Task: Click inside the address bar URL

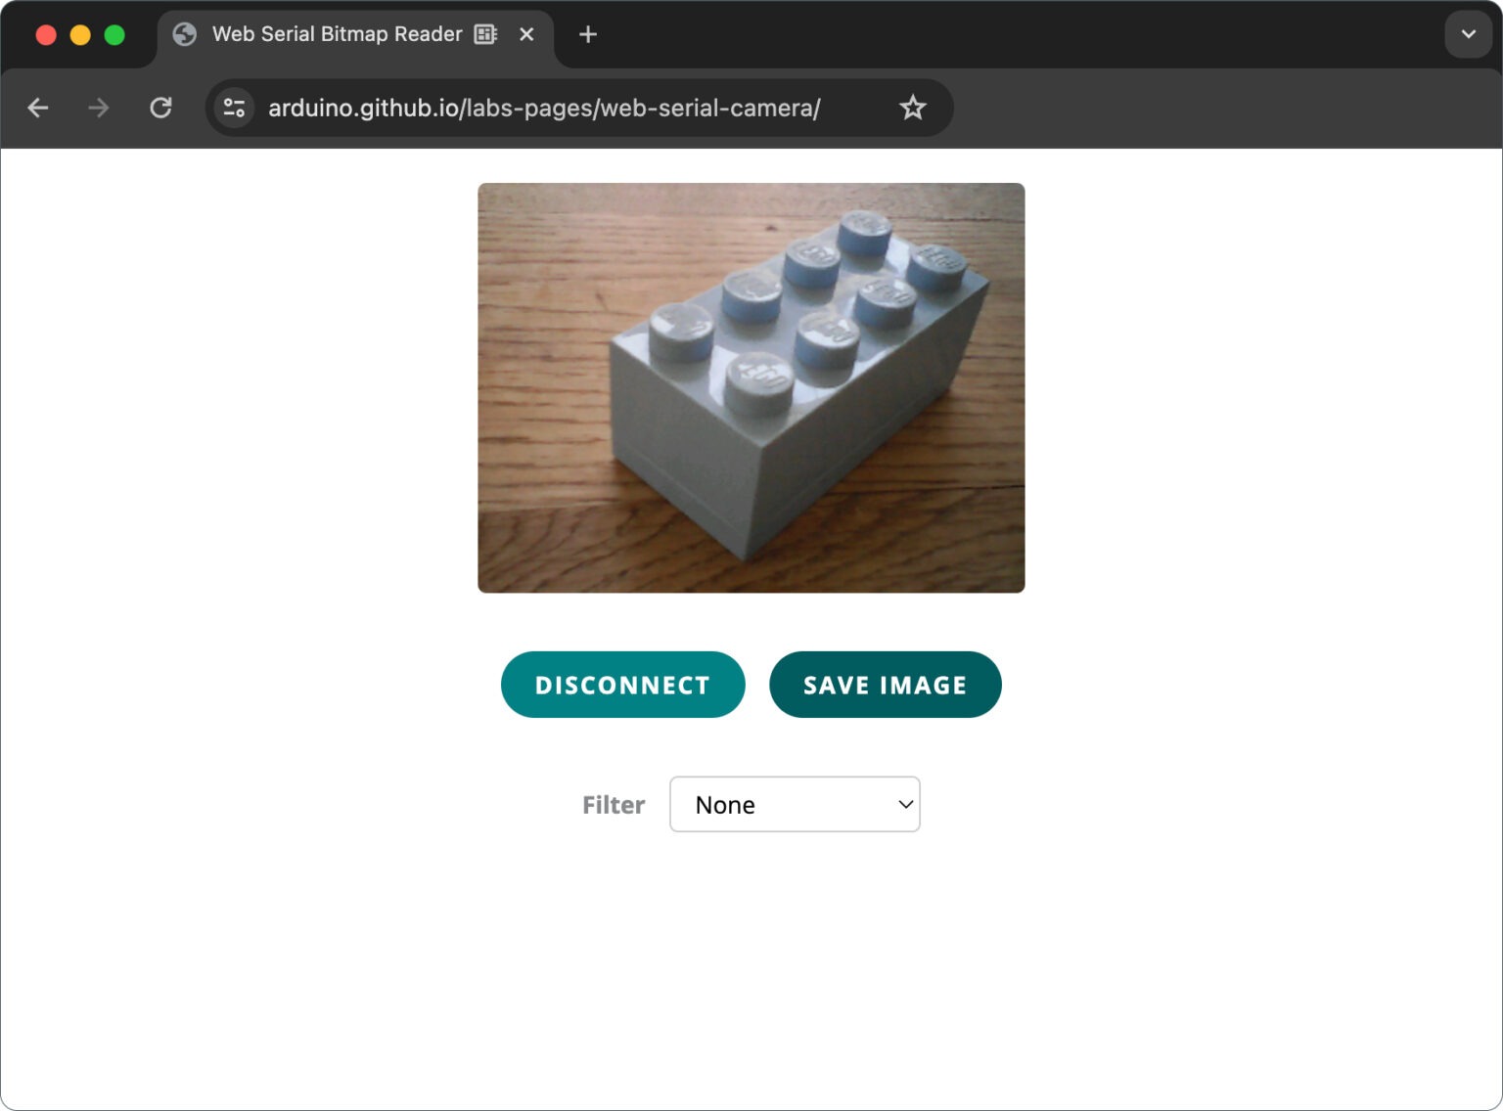Action: coord(544,108)
